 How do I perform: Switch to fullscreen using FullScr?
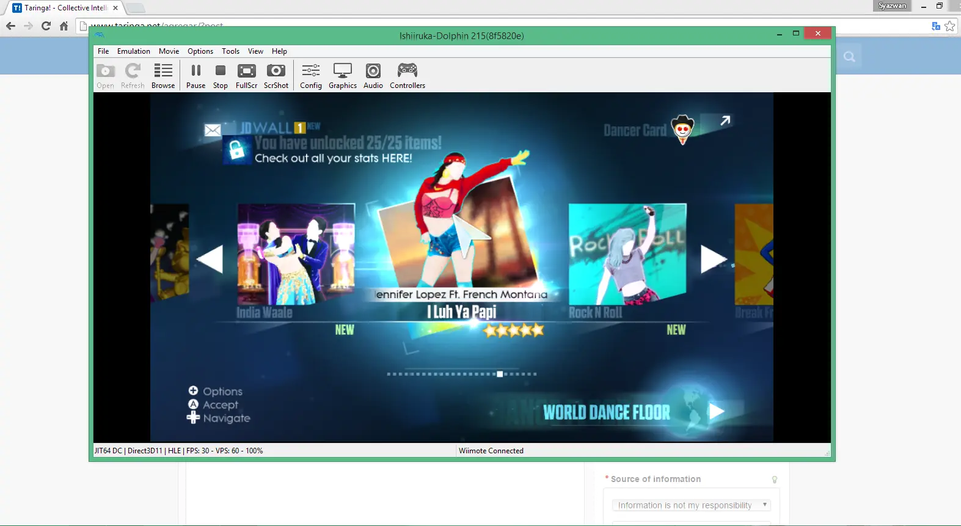point(246,76)
